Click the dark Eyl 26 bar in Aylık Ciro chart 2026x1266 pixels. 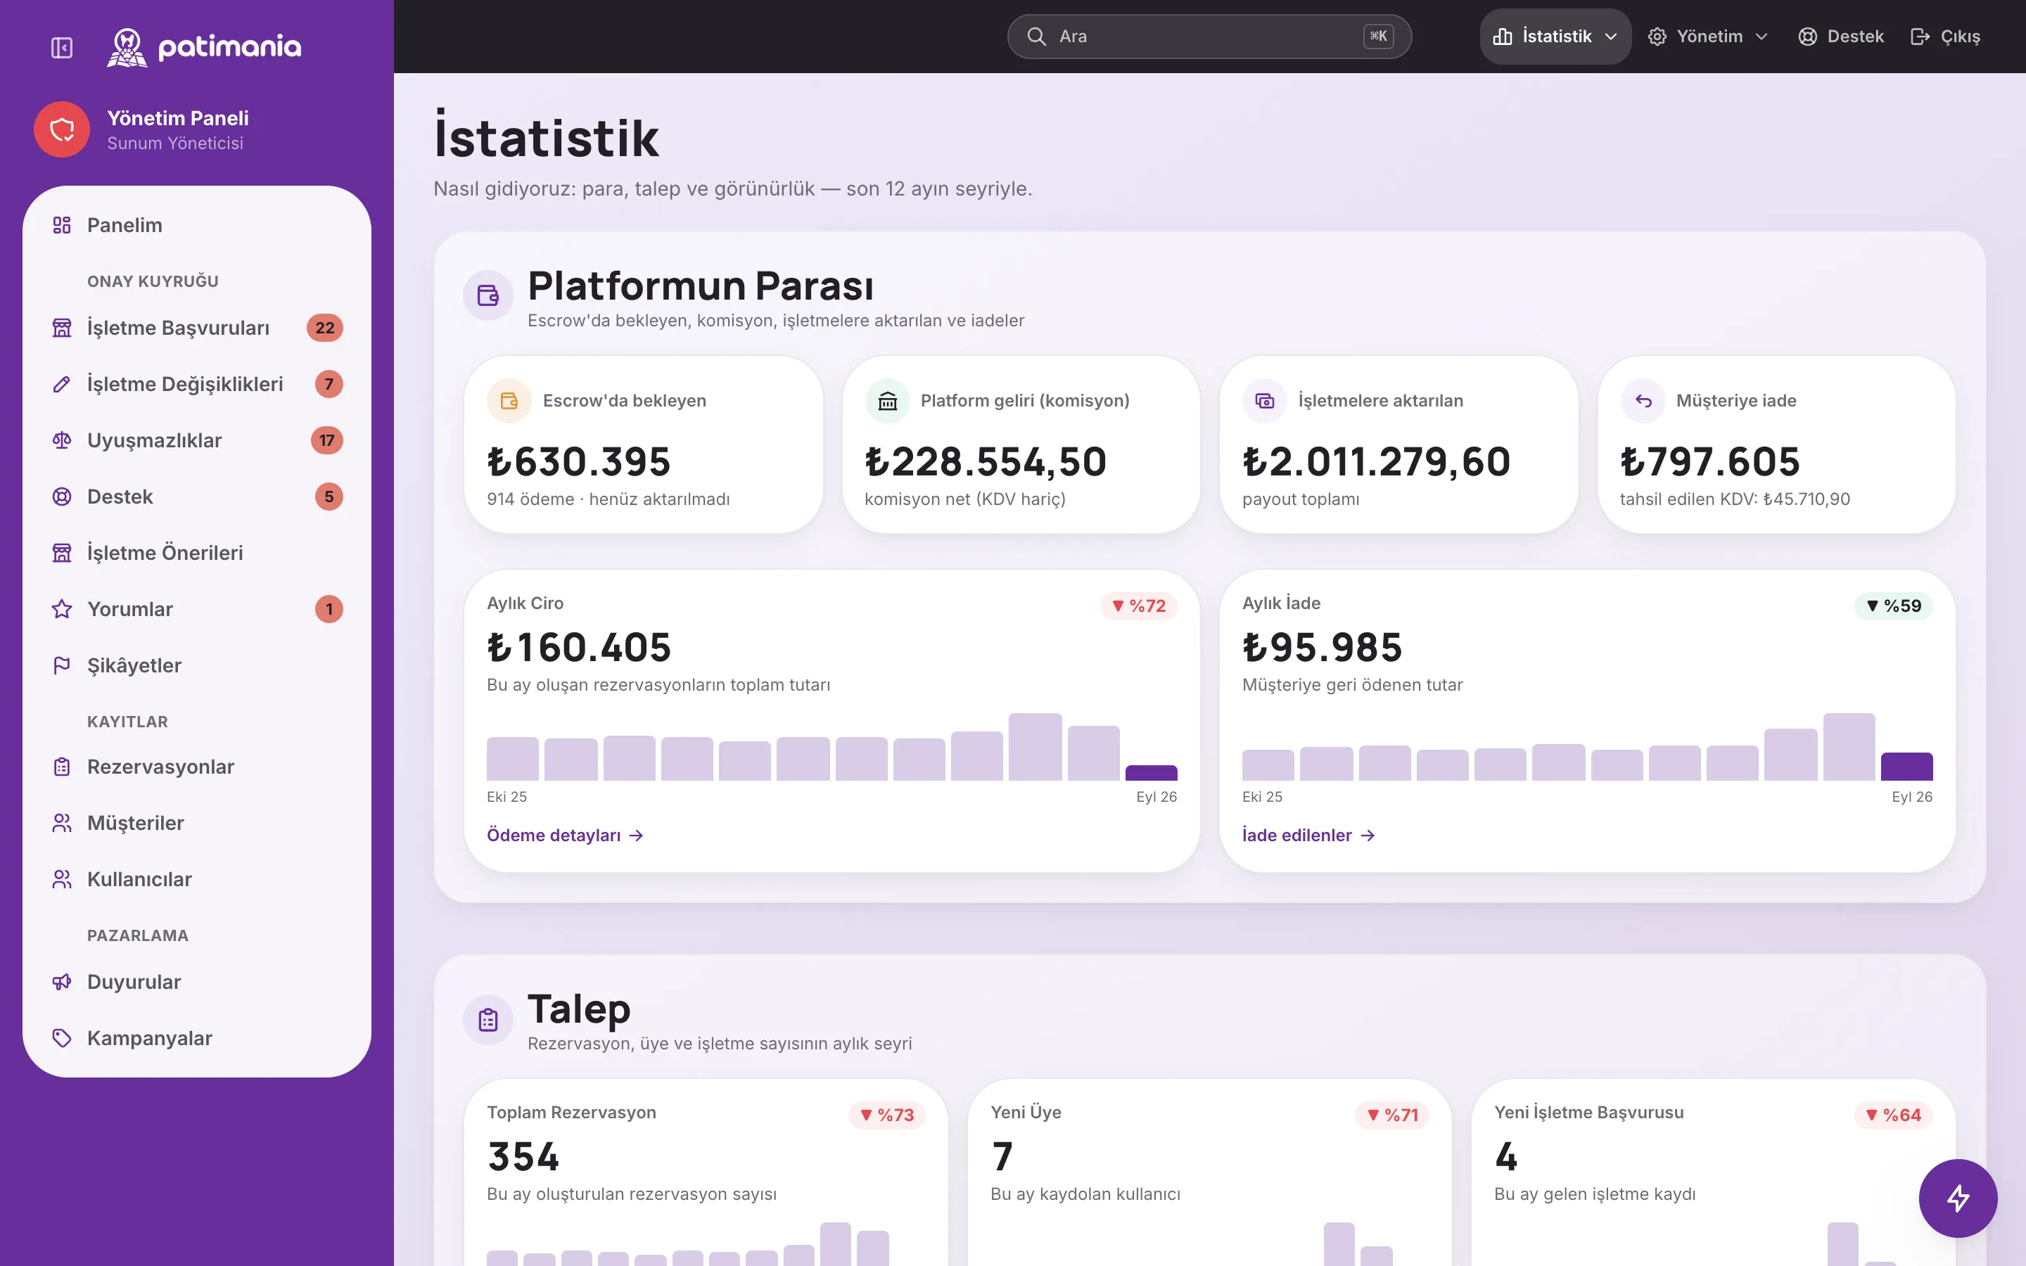(1151, 773)
